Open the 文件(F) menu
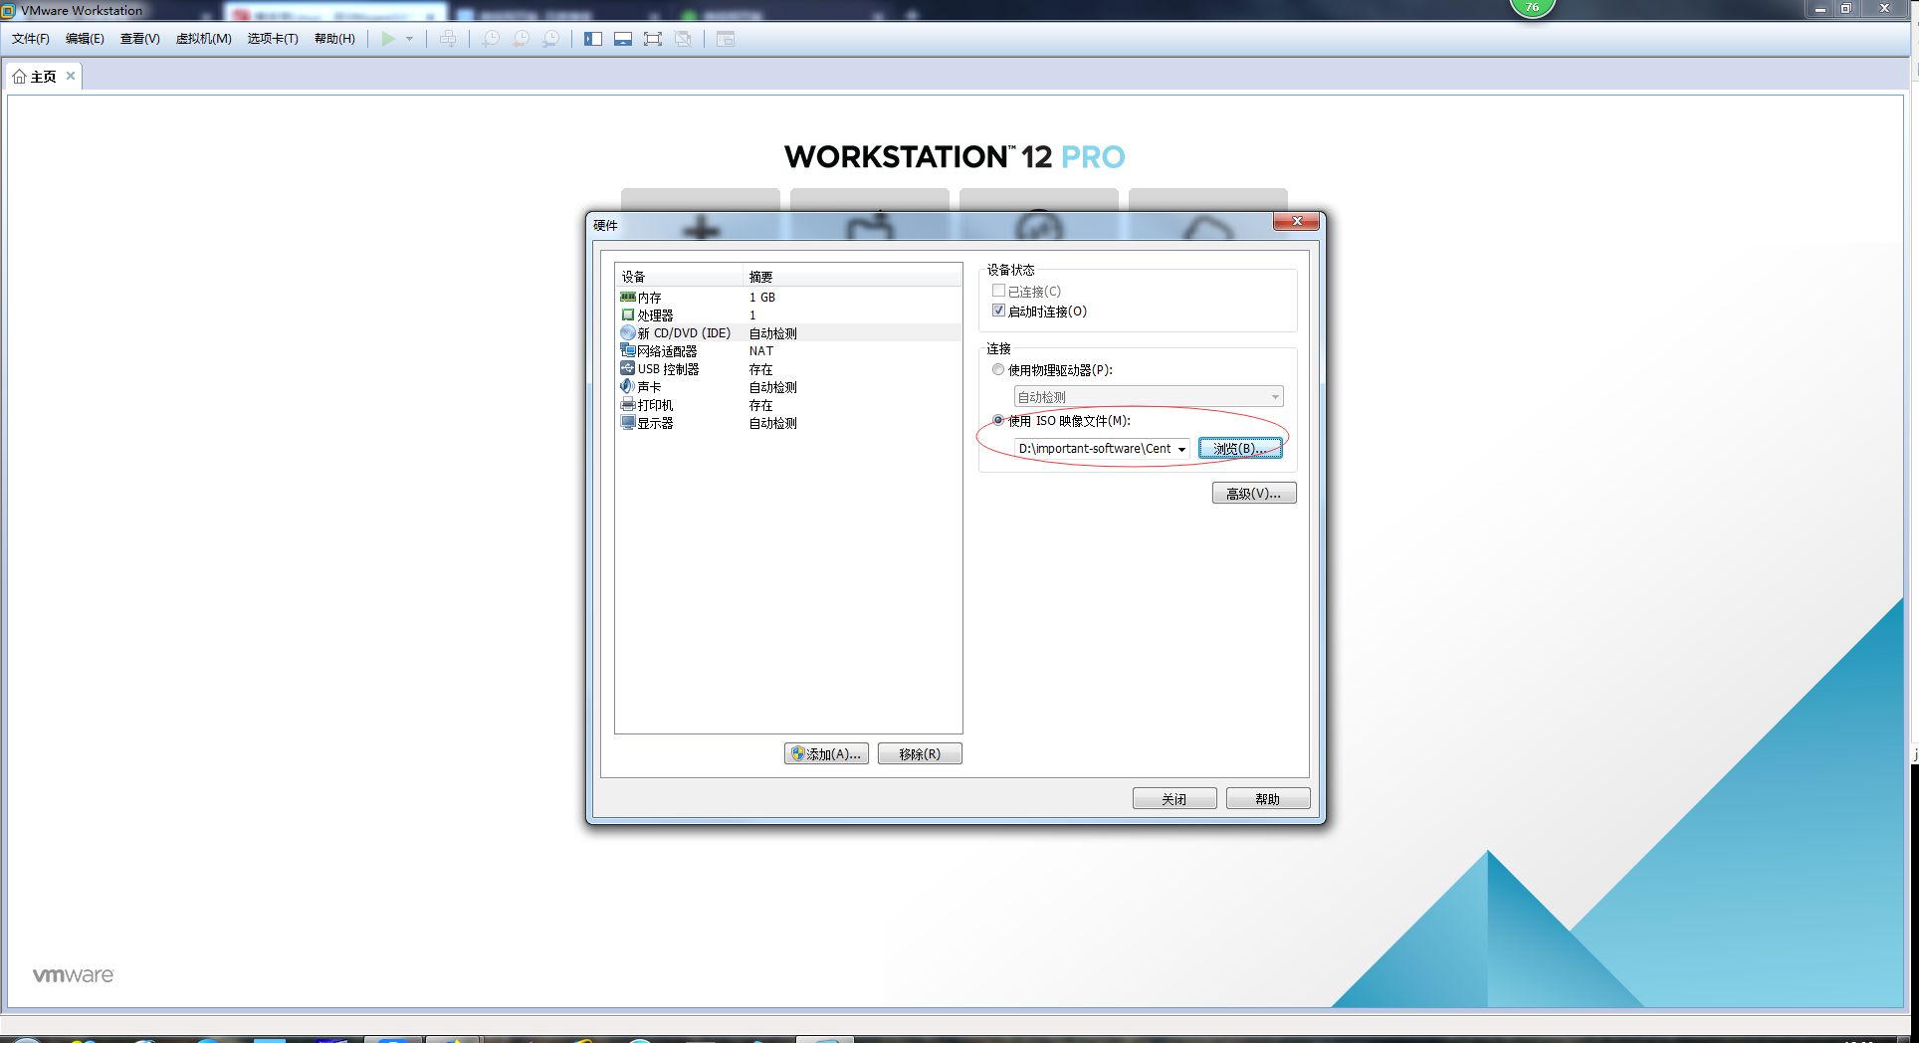Screen dimensions: 1919x1043 [x=31, y=39]
